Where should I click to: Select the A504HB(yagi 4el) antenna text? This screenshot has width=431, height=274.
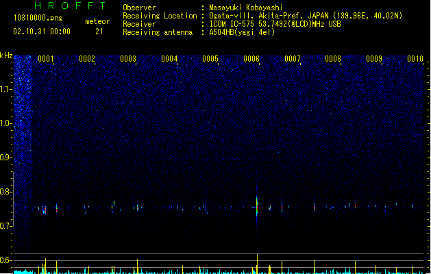[242, 32]
